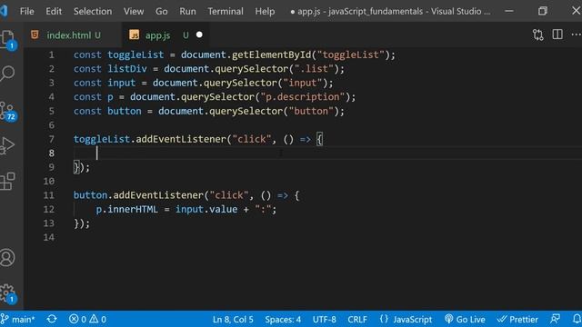Open the Manage gear icon
This screenshot has width=582, height=327.
(x=7, y=293)
